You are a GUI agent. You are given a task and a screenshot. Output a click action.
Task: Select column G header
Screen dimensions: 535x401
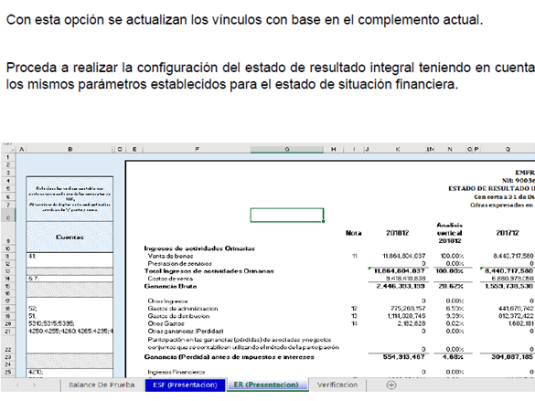click(287, 149)
